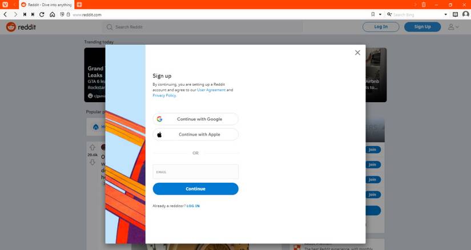
Task: Open the closed tabs trash icon
Action: click(424, 5)
